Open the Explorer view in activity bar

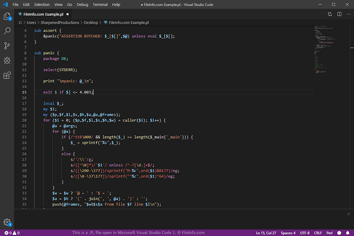pos(7,16)
